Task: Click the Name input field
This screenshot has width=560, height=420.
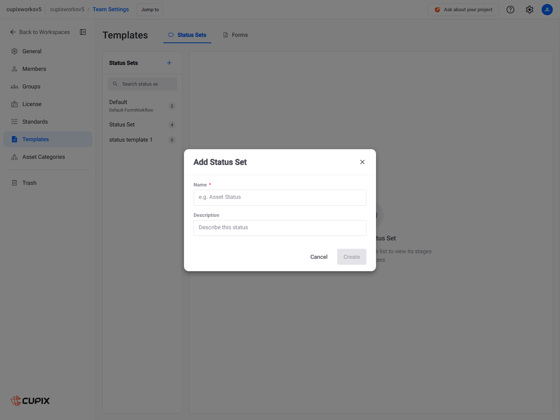Action: coord(280,198)
